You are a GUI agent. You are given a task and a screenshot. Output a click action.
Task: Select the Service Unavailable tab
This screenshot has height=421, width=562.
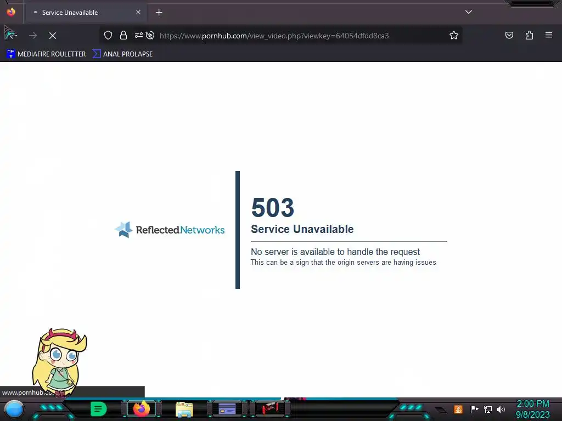85,13
